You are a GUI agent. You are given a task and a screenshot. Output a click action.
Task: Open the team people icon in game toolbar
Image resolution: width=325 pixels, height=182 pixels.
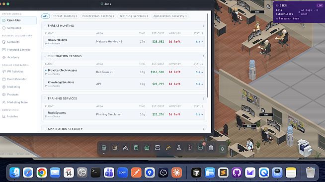click(125, 148)
